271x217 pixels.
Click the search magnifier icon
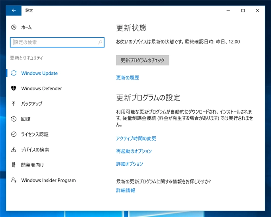click(x=100, y=42)
